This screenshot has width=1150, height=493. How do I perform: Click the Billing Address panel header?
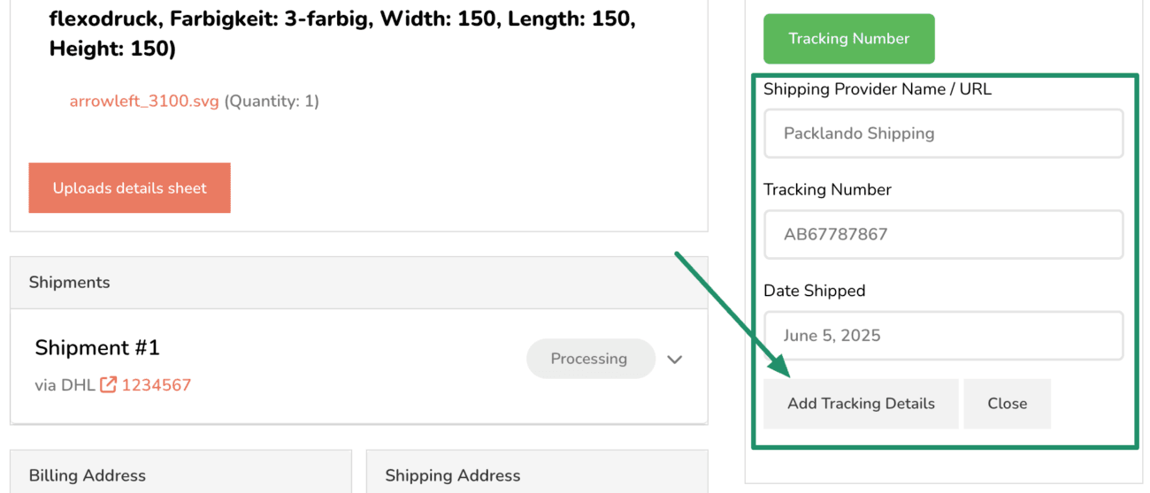[x=180, y=472]
